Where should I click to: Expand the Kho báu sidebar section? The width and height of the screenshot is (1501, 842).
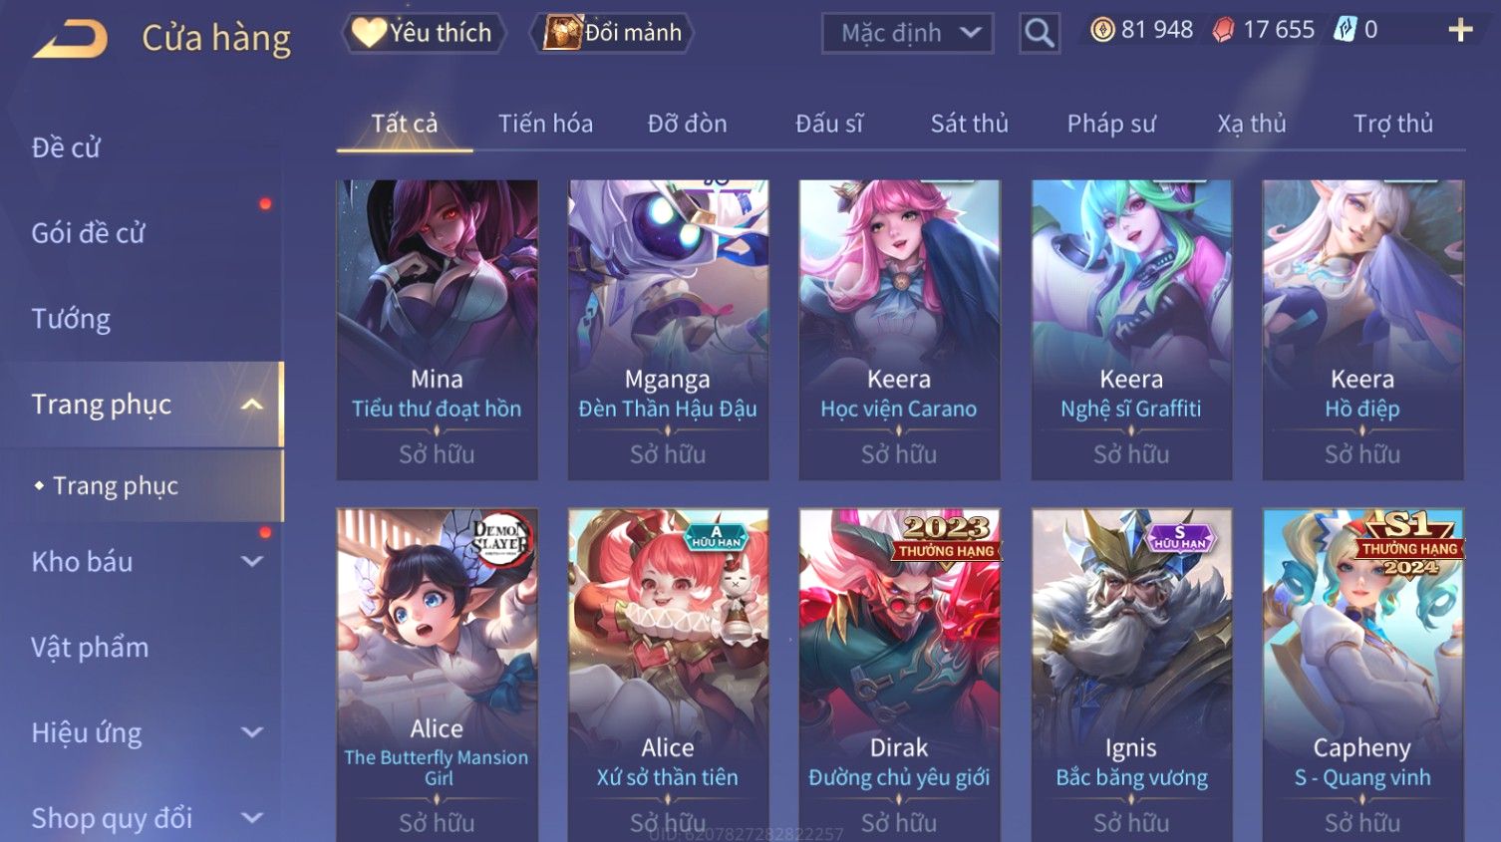tap(252, 561)
